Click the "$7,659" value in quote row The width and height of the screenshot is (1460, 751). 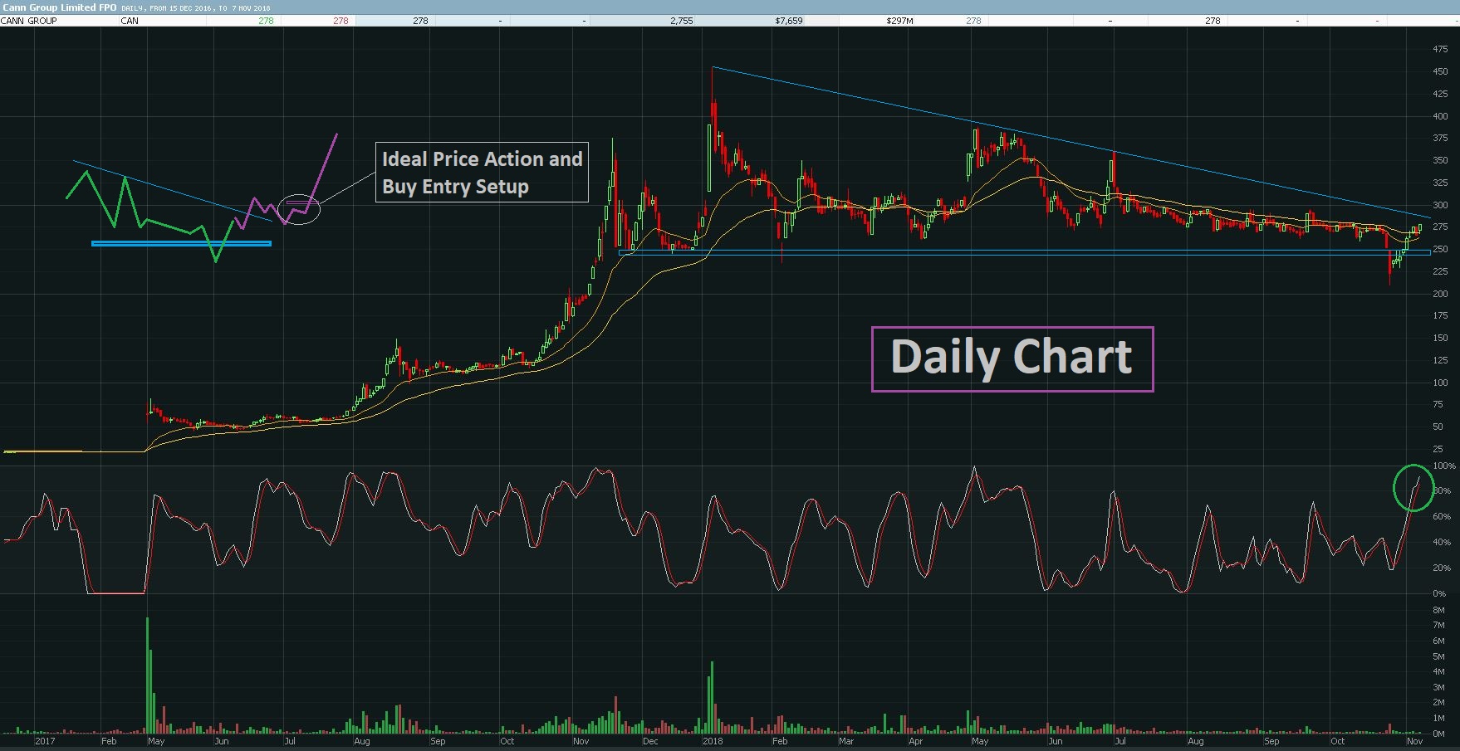click(x=789, y=21)
